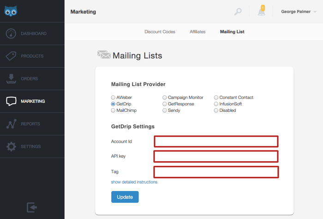
Task: Click the Products tag icon
Action: pos(11,56)
